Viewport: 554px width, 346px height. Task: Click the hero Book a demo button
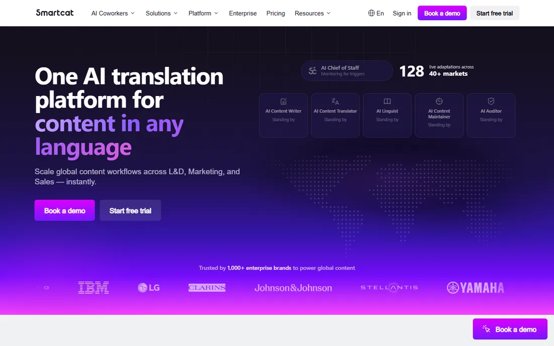click(x=64, y=210)
